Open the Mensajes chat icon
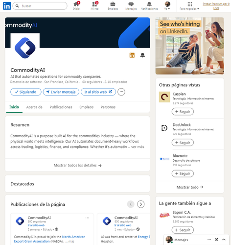This screenshot has height=245, width=231. pos(131,6)
